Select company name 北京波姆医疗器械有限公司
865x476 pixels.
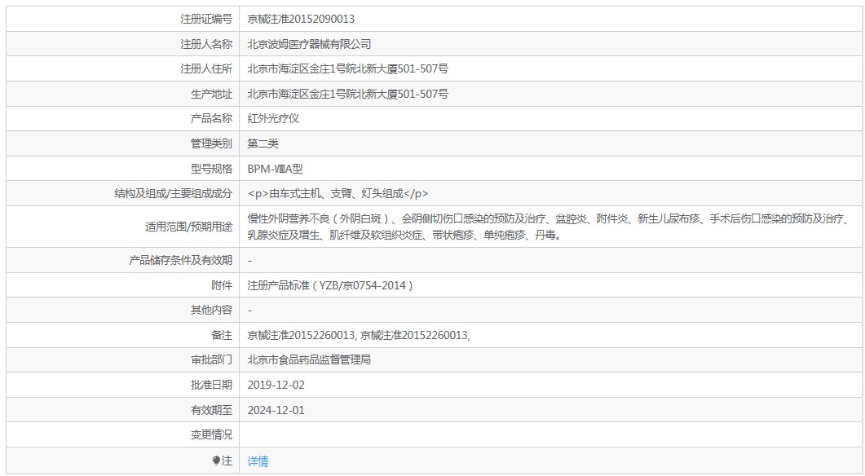click(309, 44)
